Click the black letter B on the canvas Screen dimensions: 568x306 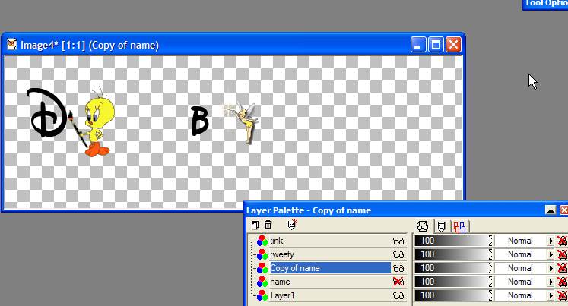(x=199, y=121)
